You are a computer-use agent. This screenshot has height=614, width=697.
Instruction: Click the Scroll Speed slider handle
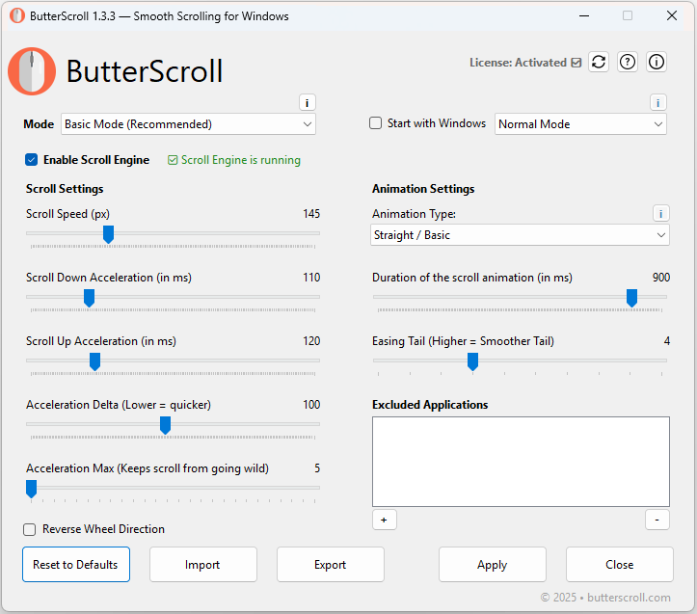click(x=108, y=233)
